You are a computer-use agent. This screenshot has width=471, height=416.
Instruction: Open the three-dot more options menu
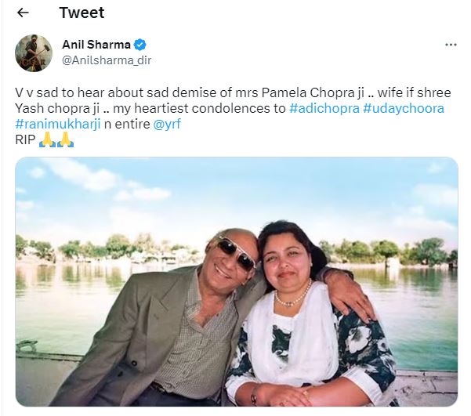pos(450,45)
